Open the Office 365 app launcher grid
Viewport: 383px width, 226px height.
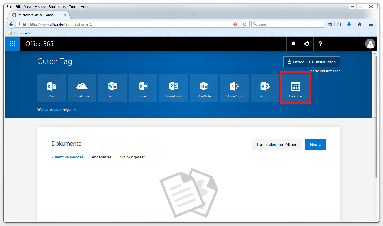click(12, 44)
